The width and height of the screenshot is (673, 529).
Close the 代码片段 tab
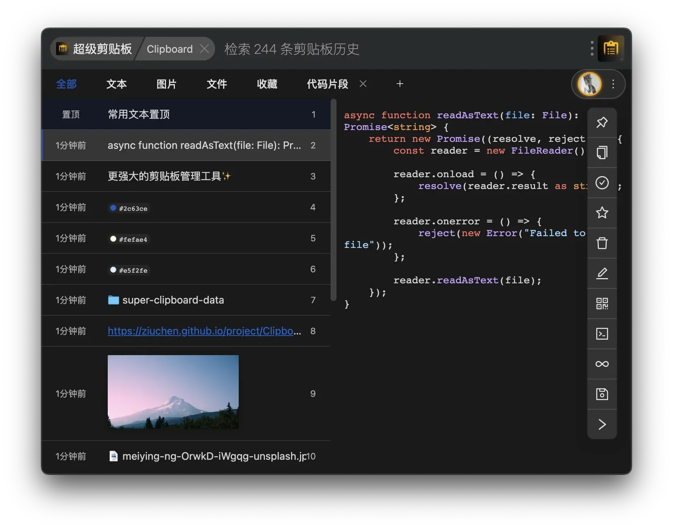coord(363,84)
